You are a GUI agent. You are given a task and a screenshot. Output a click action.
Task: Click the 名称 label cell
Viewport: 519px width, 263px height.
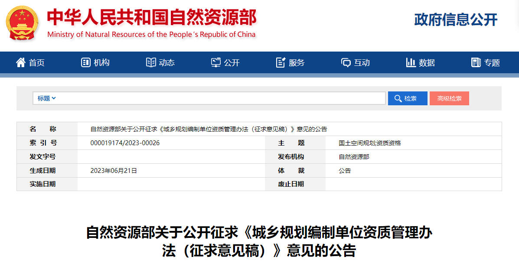tap(47, 129)
